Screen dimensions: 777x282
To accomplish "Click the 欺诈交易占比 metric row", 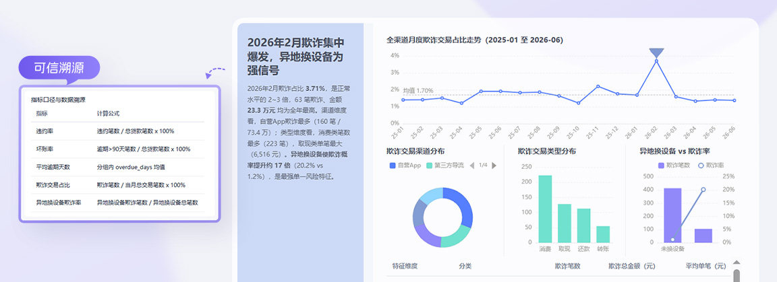I will pyautogui.click(x=117, y=184).
